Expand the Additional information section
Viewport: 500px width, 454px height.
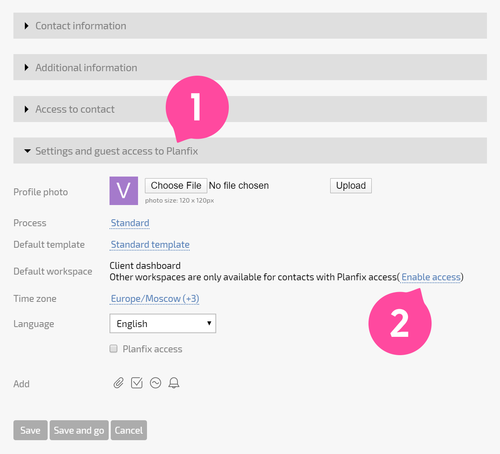(250, 67)
